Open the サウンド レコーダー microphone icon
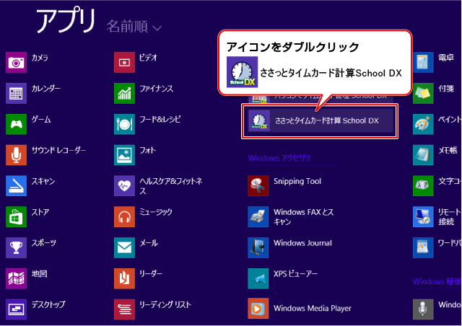The image size is (462, 326). 16,155
